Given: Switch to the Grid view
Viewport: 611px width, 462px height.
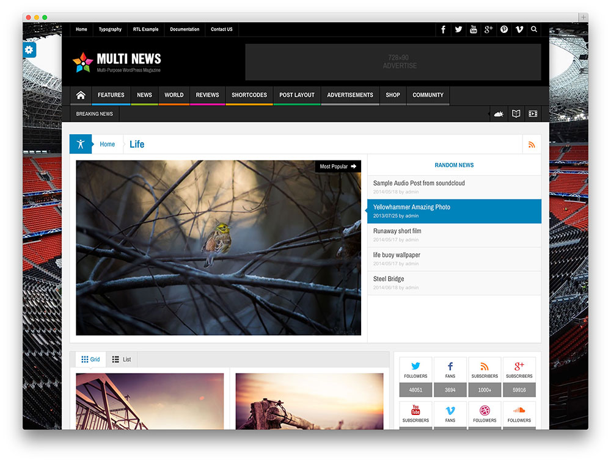Looking at the screenshot, I should click(90, 359).
